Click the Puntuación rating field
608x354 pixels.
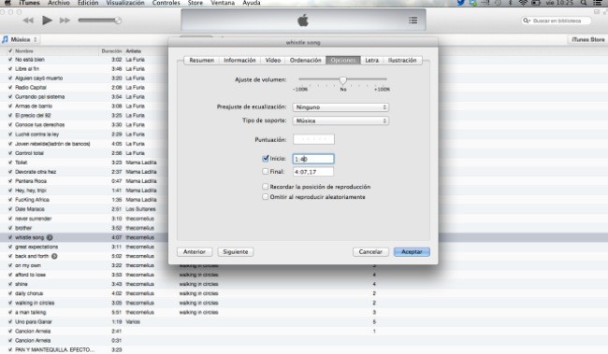(x=313, y=139)
